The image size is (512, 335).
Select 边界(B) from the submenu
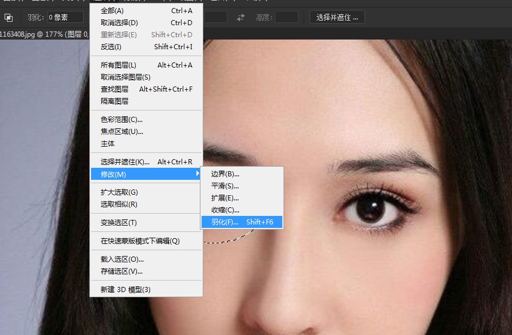coord(223,174)
